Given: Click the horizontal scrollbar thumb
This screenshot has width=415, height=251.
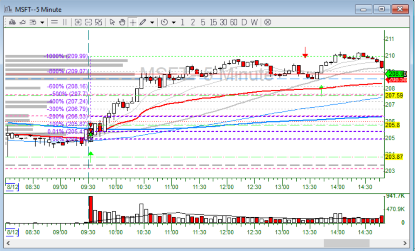Looking at the screenshot, I should tap(346, 243).
